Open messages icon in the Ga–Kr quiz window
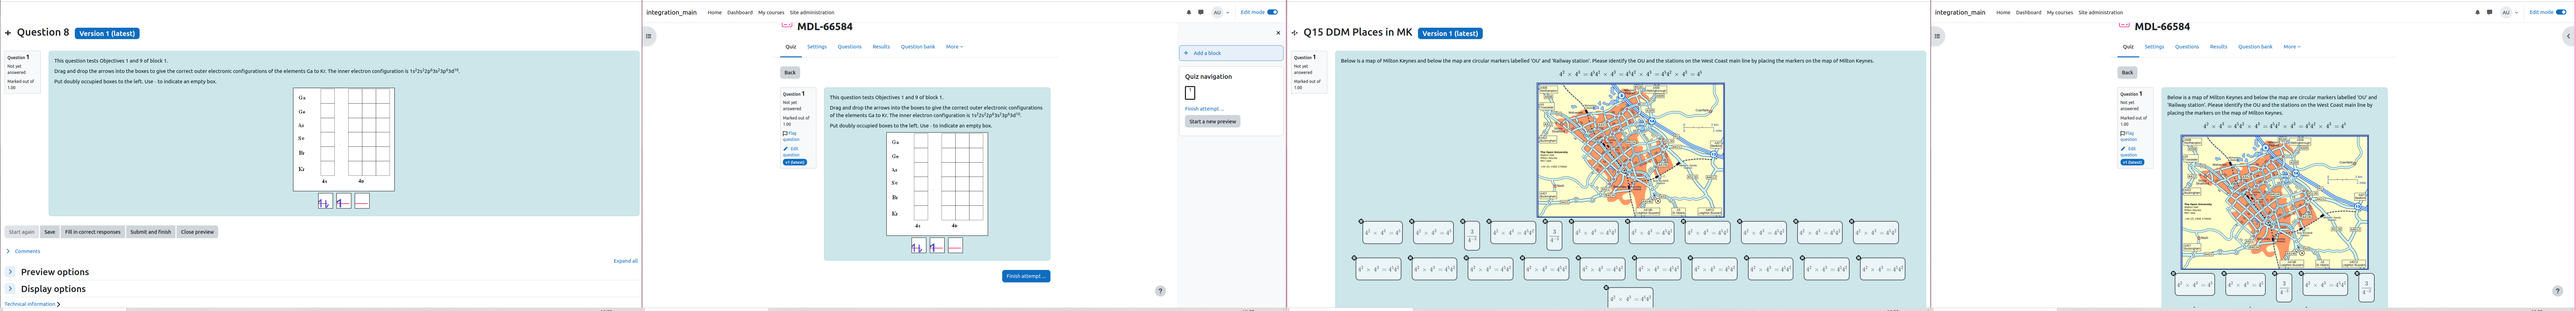Screen dimensions: 2576x311 pyautogui.click(x=1201, y=12)
